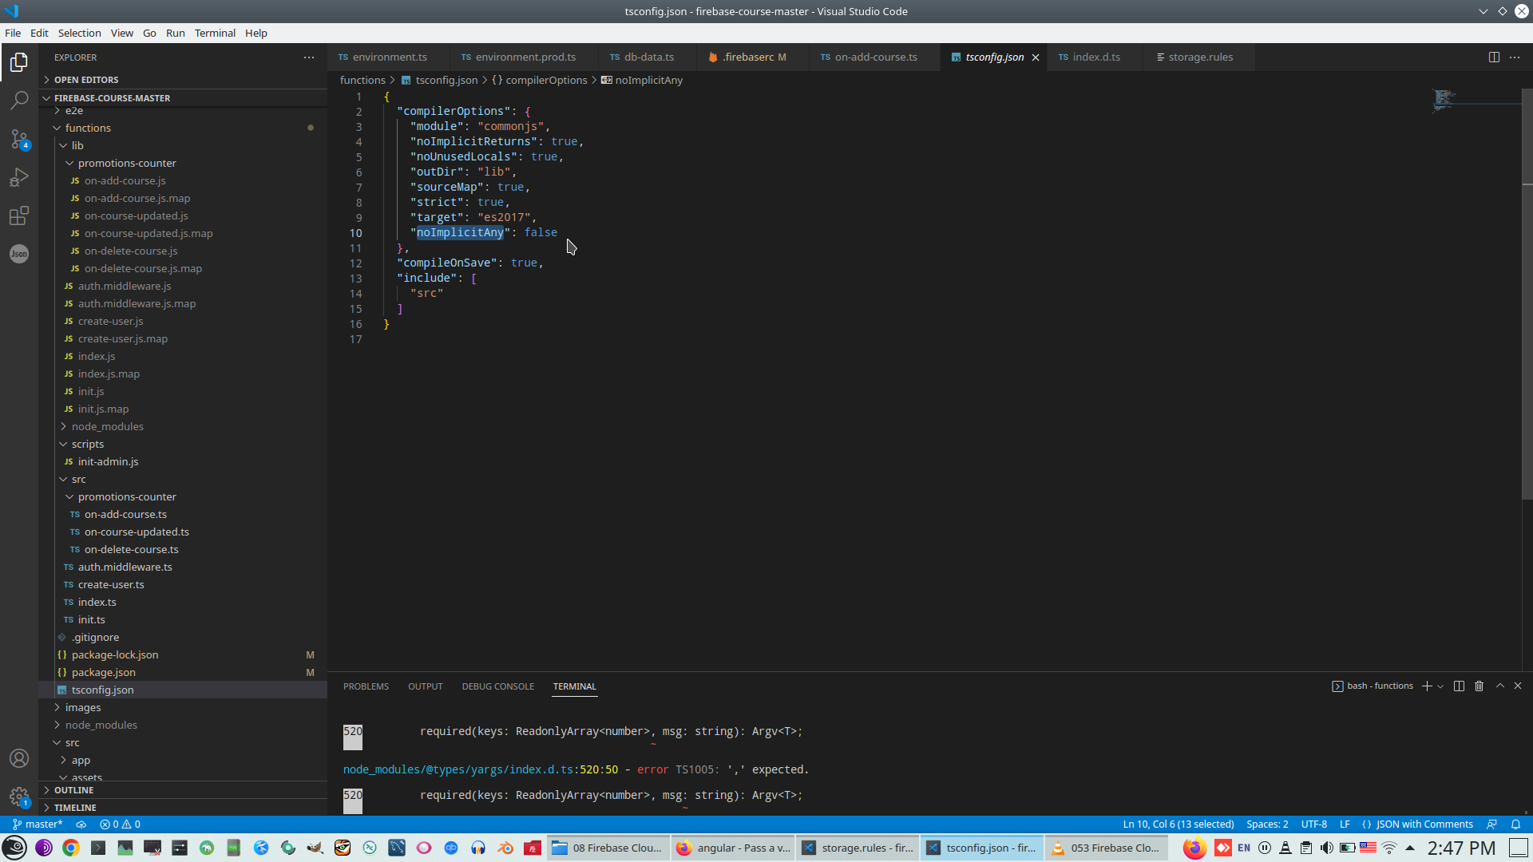1533x862 pixels.
Task: Expand the OUTLINE section
Action: (73, 790)
